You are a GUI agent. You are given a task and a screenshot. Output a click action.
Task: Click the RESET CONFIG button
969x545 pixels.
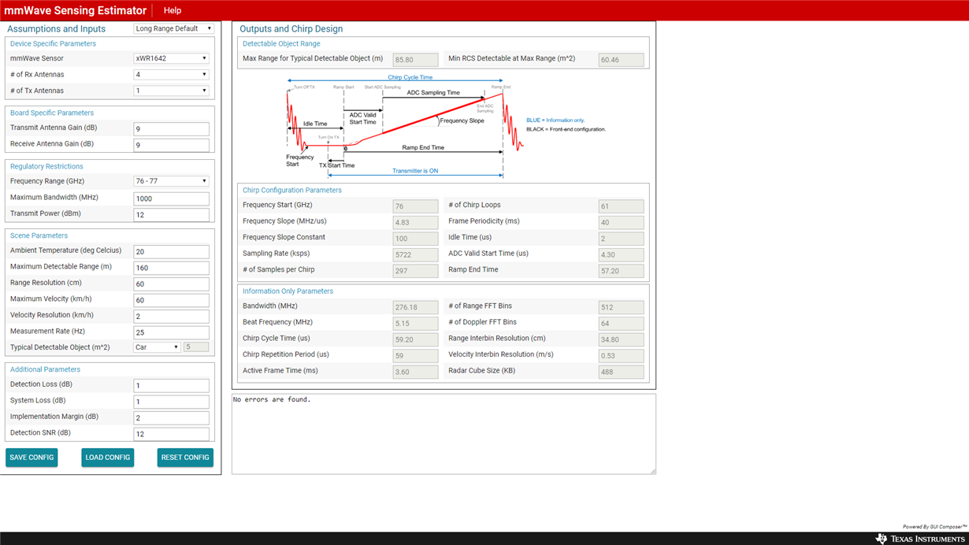pyautogui.click(x=185, y=458)
